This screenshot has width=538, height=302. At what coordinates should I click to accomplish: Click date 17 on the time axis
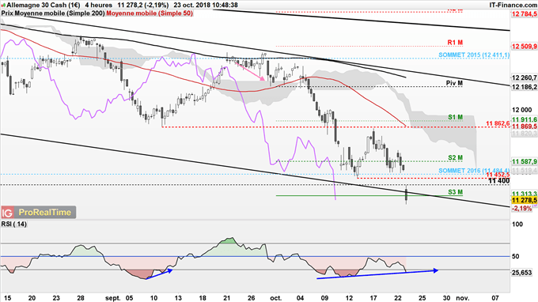tap(373, 298)
